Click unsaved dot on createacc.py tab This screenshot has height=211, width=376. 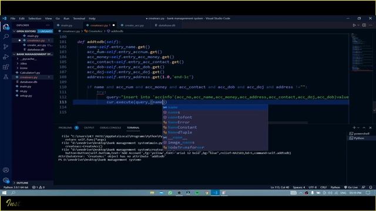coord(113,25)
